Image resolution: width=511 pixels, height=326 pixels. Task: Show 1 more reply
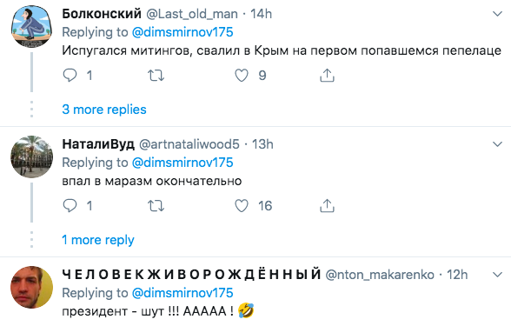98,240
